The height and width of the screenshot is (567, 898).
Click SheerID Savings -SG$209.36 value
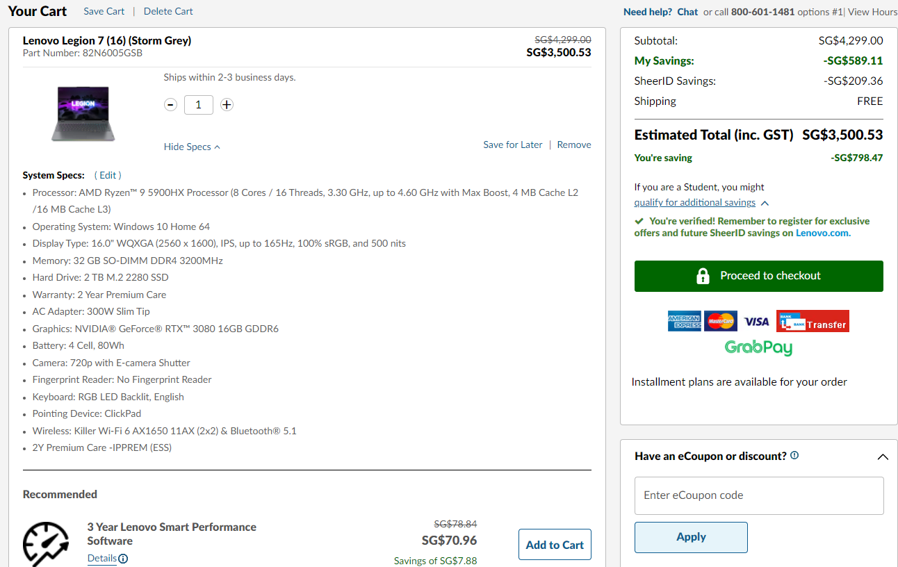pyautogui.click(x=854, y=81)
